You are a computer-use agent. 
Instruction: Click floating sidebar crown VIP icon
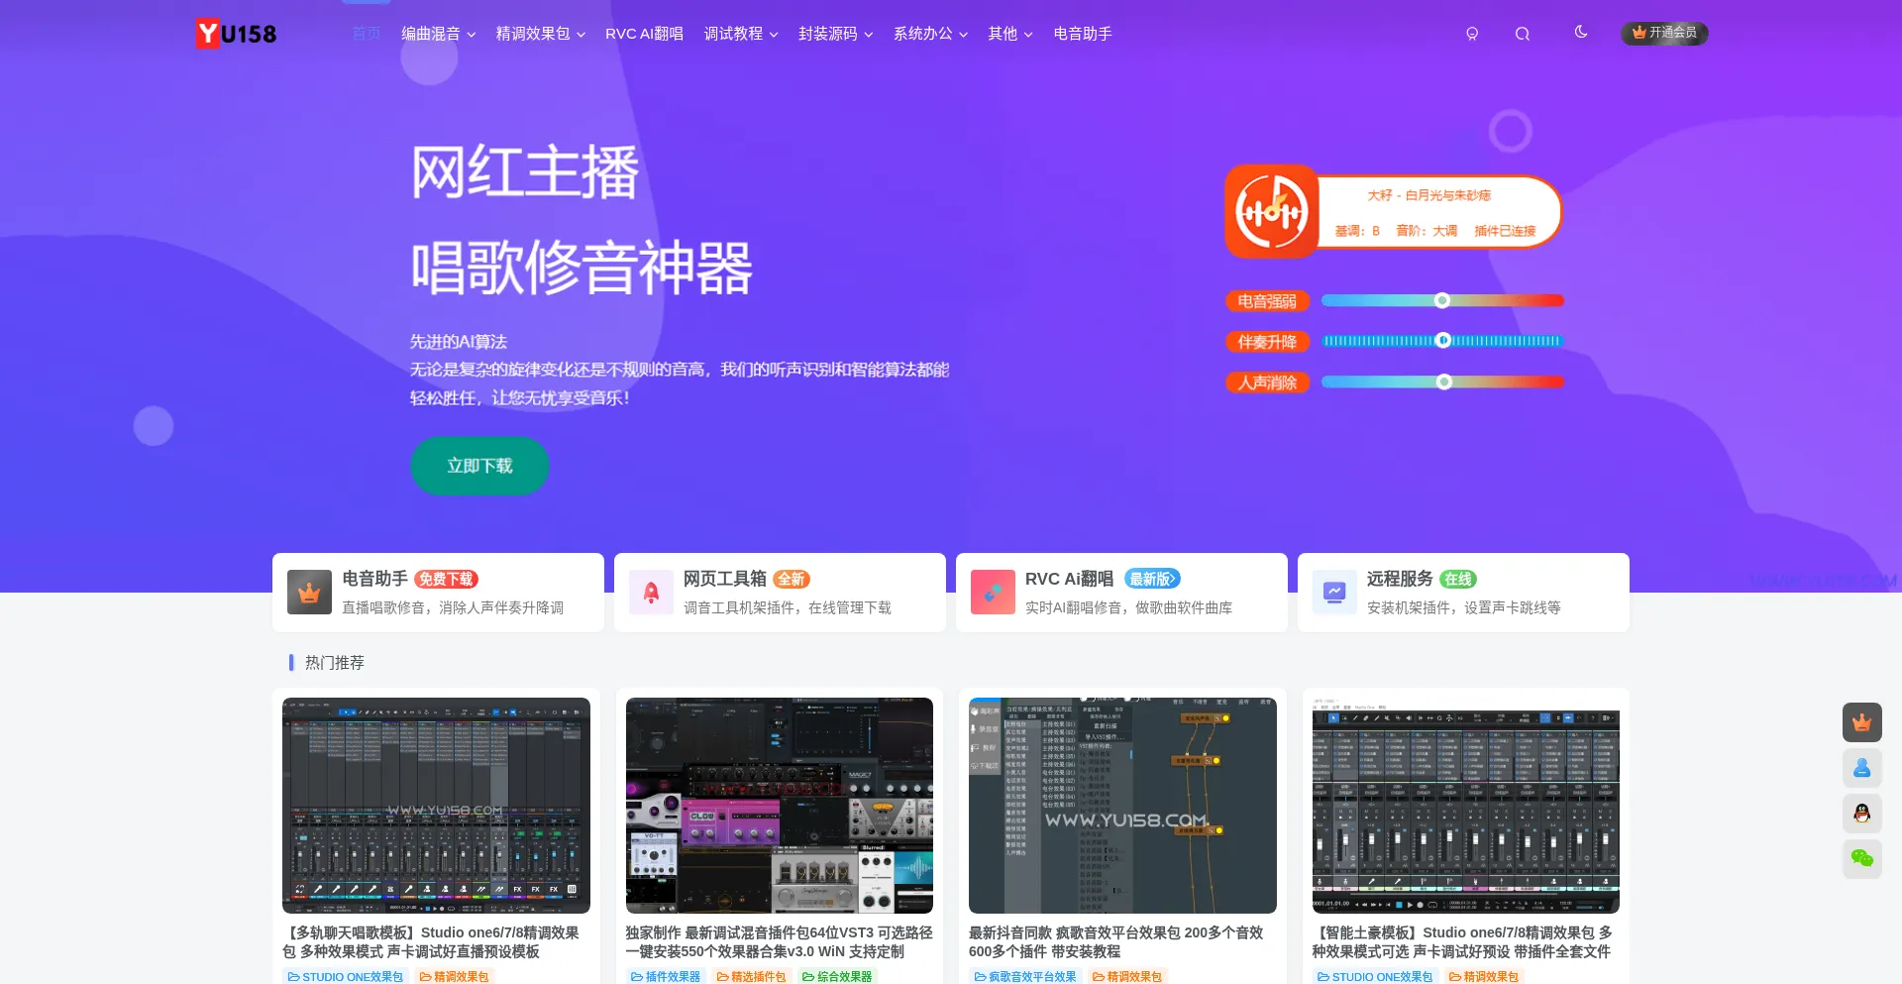1862,722
